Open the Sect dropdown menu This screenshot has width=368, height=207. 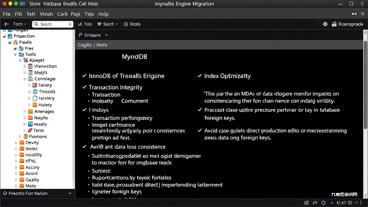coord(107,24)
